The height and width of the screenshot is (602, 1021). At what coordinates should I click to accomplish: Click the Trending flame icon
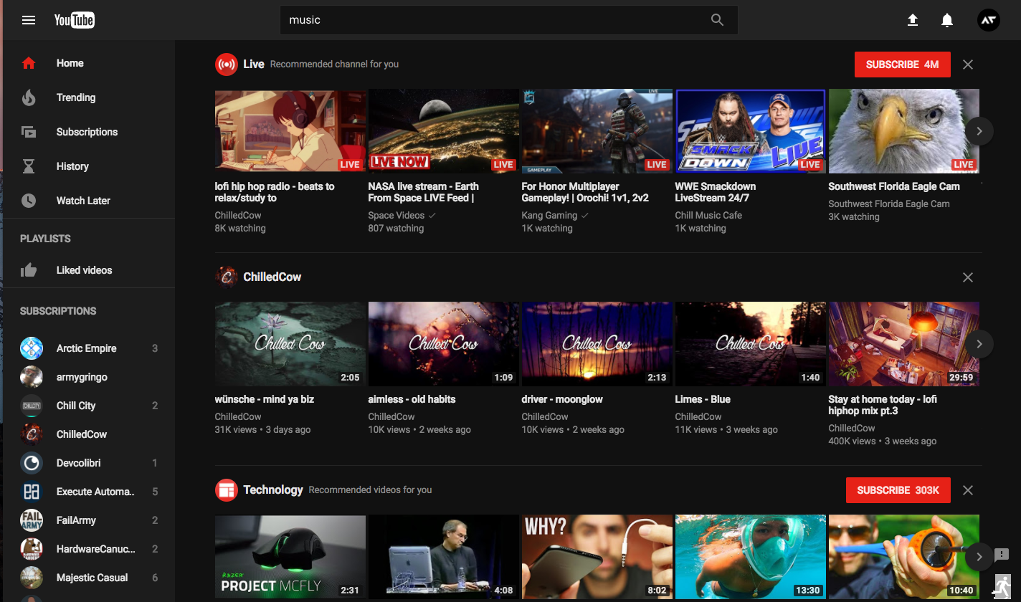pos(29,97)
